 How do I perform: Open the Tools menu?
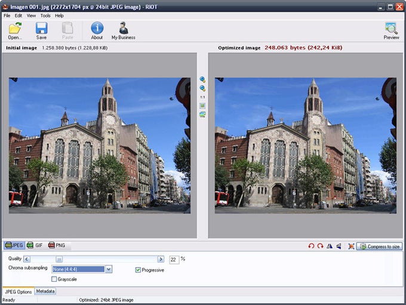pyautogui.click(x=45, y=16)
